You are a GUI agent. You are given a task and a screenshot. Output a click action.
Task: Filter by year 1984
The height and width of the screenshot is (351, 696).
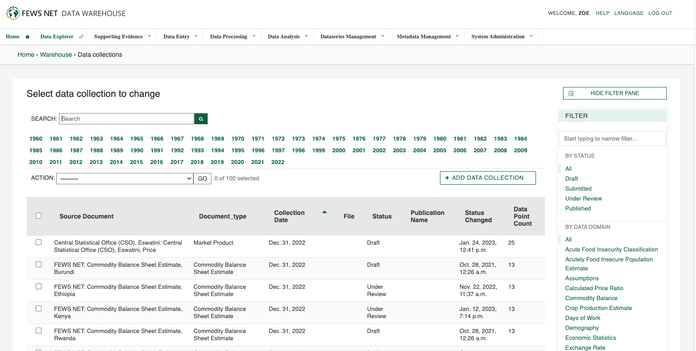coord(521,139)
